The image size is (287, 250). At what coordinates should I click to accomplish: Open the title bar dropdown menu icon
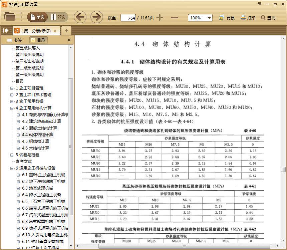tap(260, 4)
